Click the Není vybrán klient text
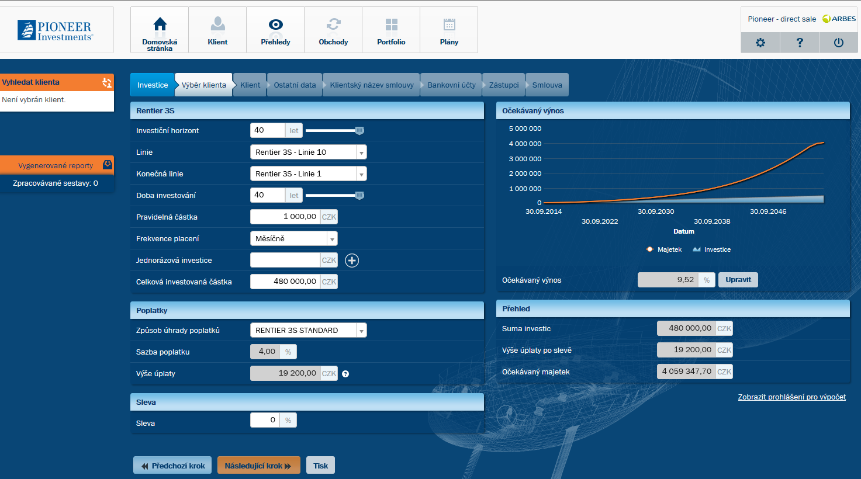 coord(34,100)
